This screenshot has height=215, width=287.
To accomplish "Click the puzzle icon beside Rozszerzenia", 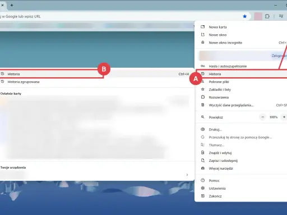I will tap(203, 97).
